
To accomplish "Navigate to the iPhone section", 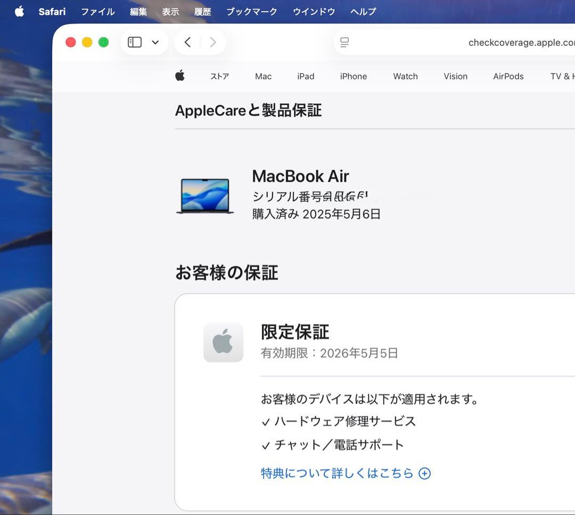I will pos(353,76).
